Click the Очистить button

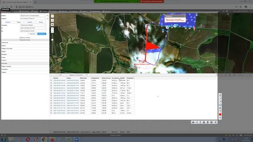(32, 34)
